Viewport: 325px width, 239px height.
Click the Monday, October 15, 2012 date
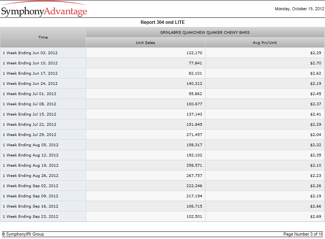(299, 9)
